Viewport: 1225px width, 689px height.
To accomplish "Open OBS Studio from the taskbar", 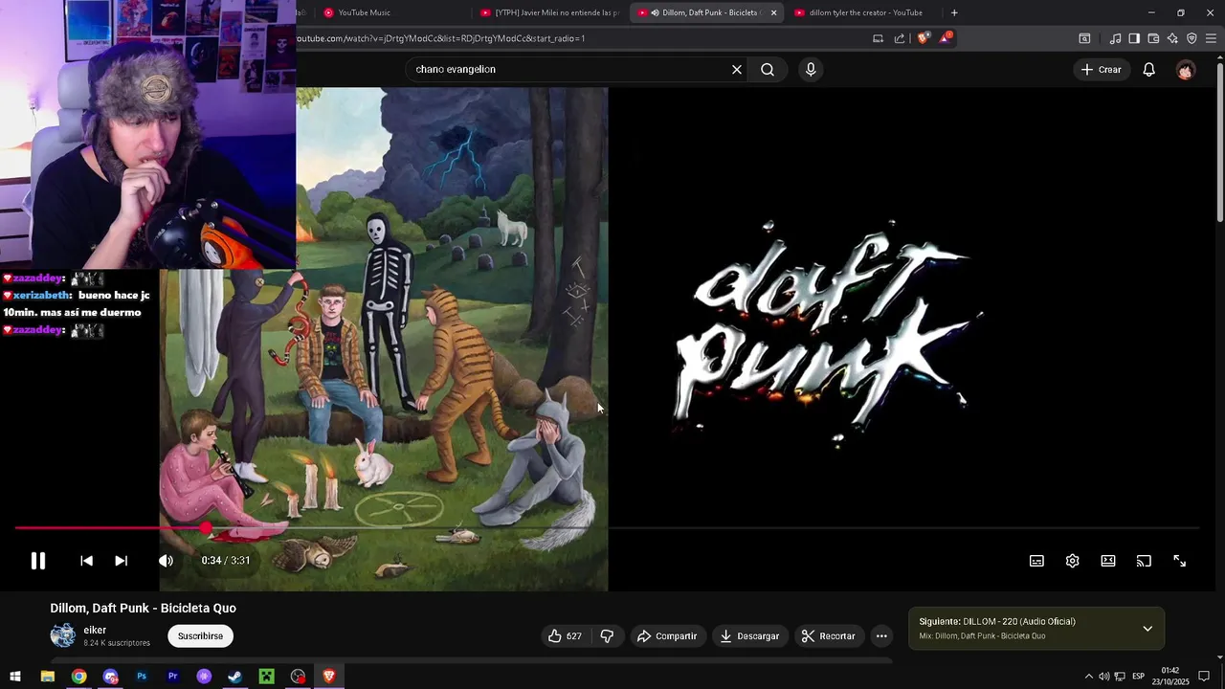I will click(298, 677).
